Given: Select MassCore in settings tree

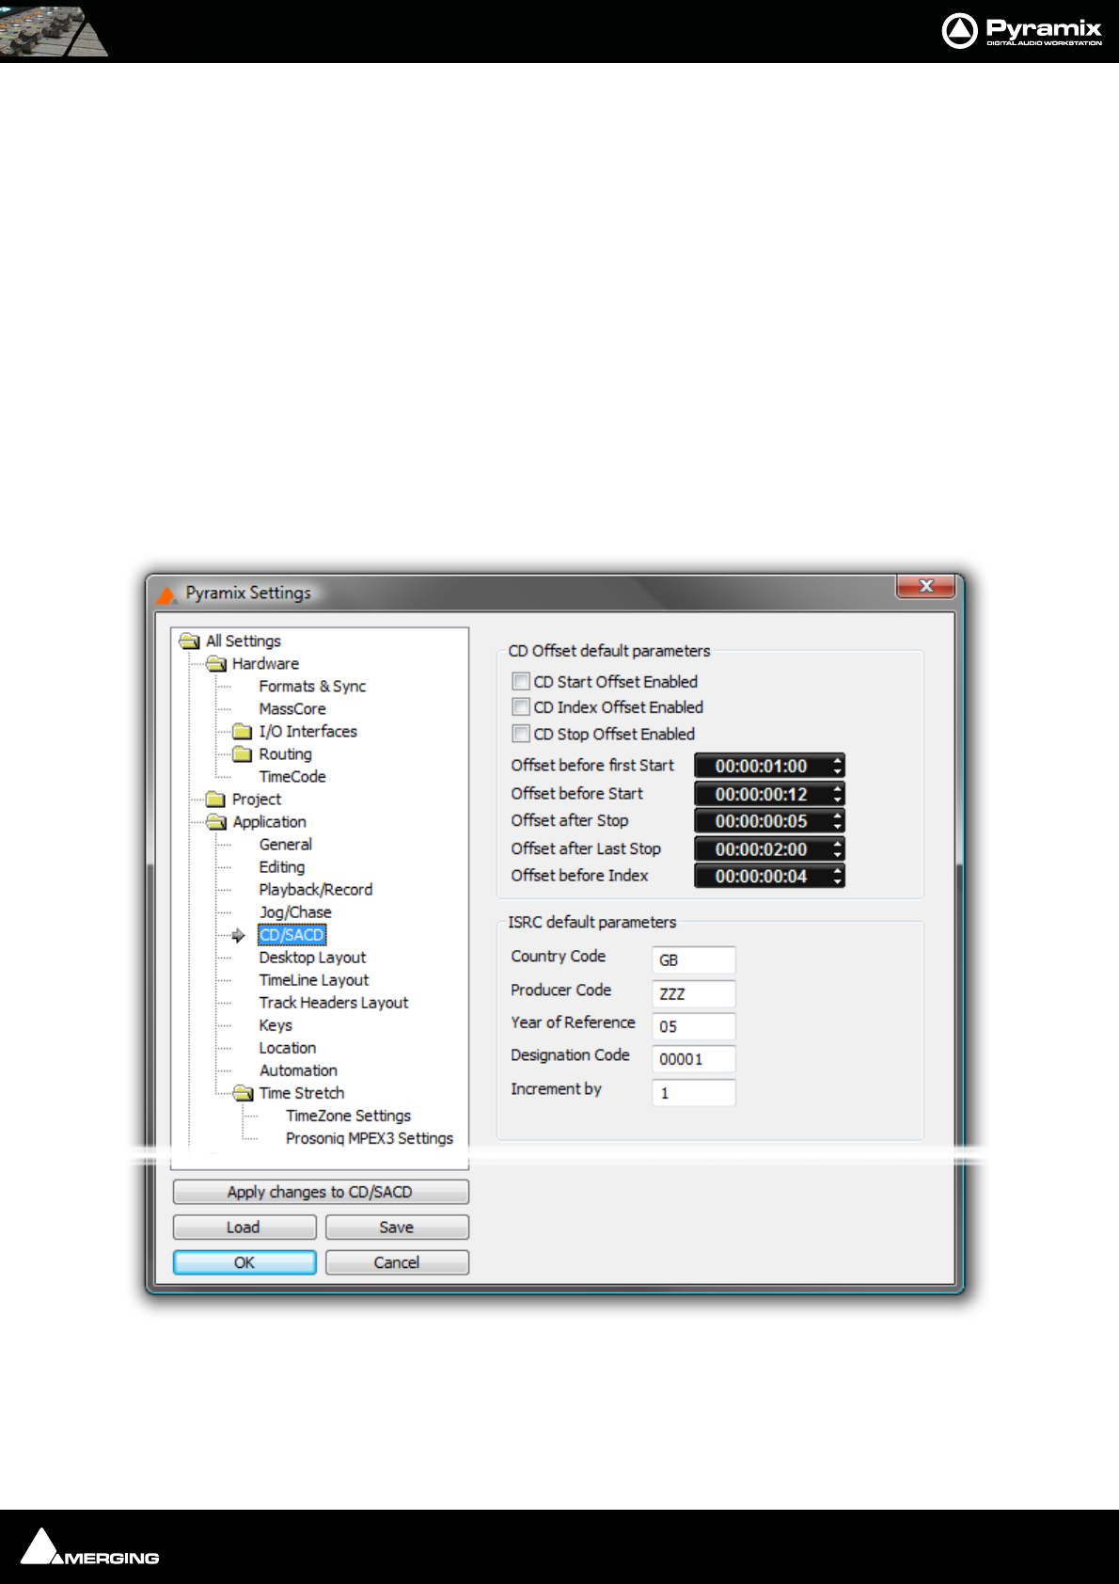Looking at the screenshot, I should pos(292,709).
